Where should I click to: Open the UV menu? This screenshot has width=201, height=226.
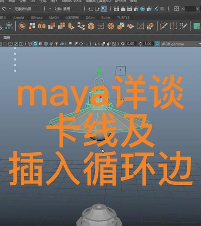[x=33, y=1]
